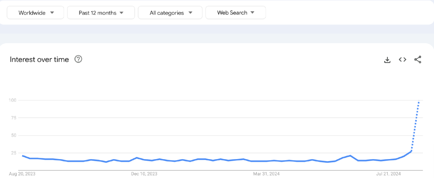Viewport: 434px width, 188px height.
Task: Open the All categories dropdown
Action: [170, 12]
